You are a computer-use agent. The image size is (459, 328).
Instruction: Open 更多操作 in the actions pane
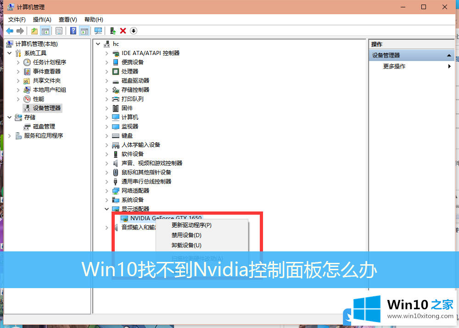tap(394, 67)
